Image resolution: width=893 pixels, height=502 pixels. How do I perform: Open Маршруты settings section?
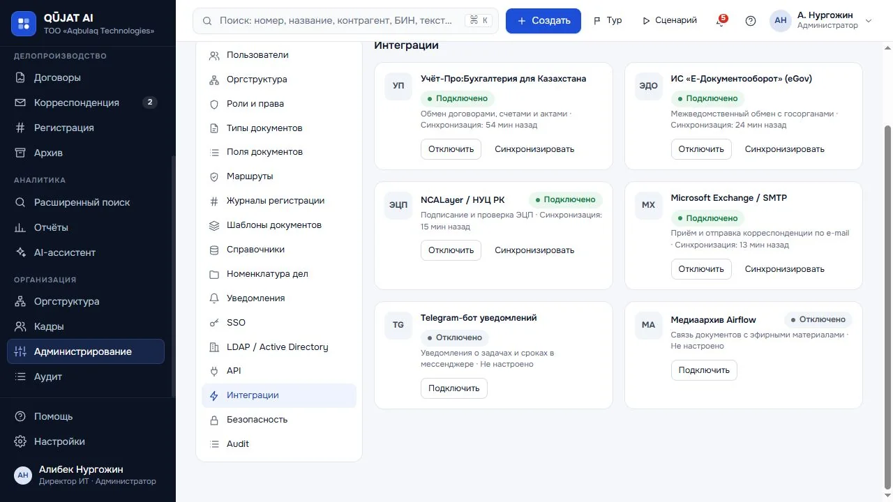coord(279,176)
